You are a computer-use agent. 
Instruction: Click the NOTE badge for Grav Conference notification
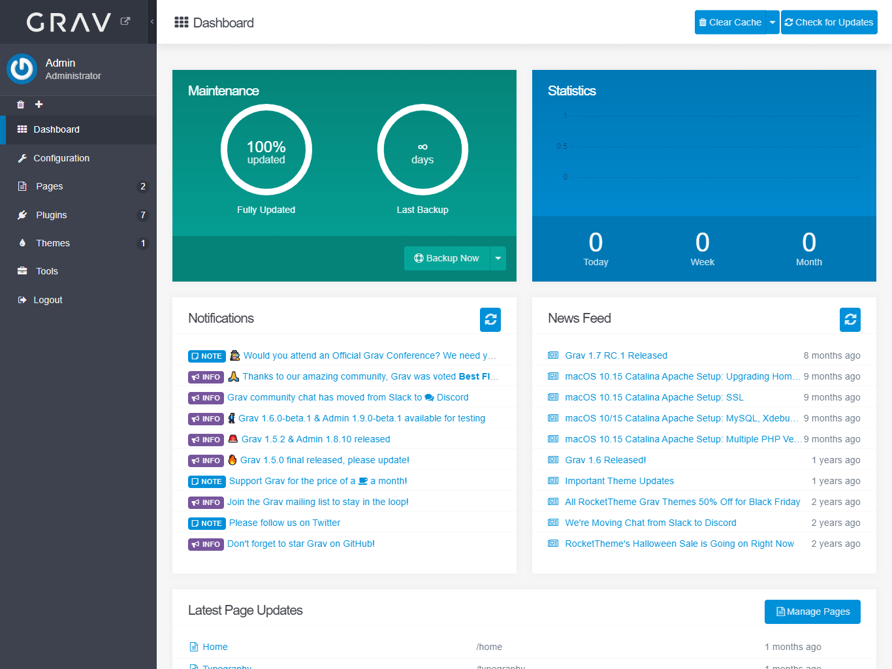[207, 356]
